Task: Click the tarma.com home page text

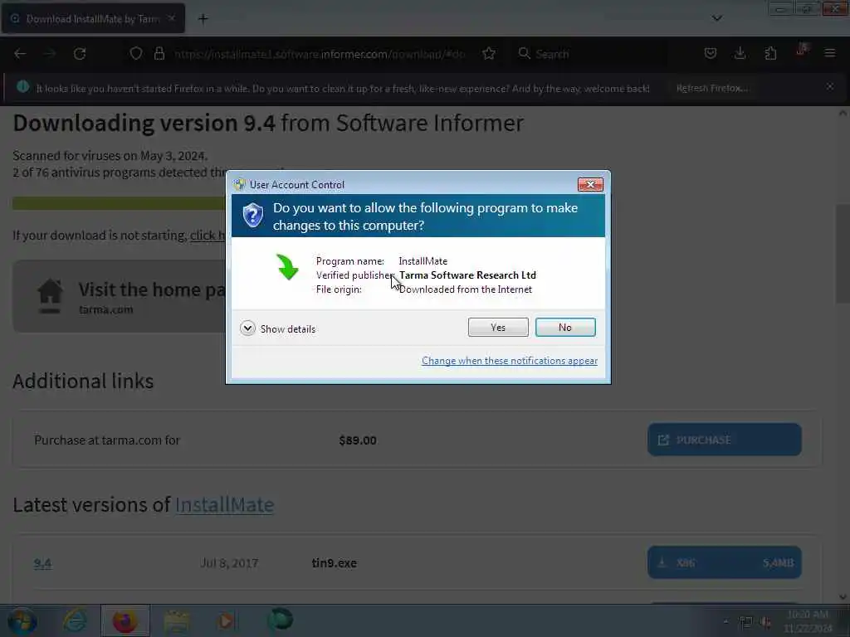Action: (105, 310)
